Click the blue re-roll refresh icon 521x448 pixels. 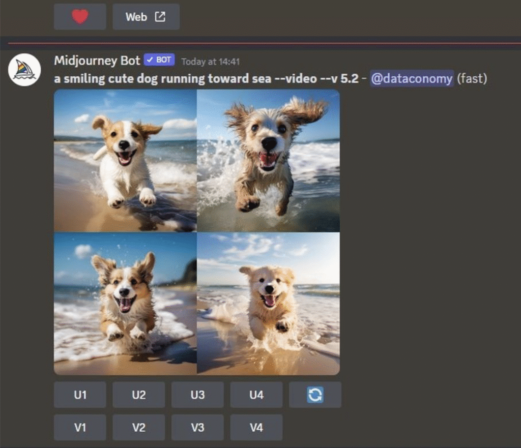(315, 395)
